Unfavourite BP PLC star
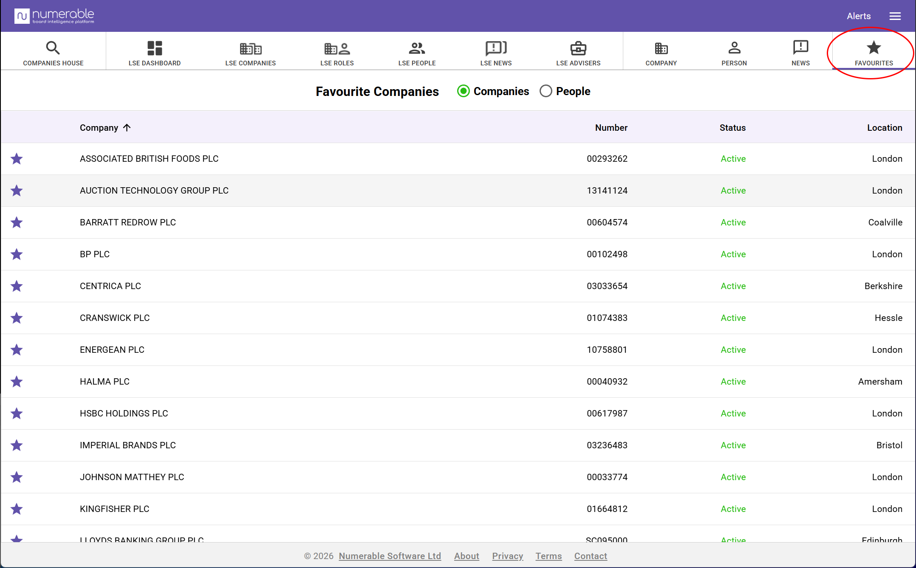Viewport: 916px width, 568px height. tap(17, 254)
